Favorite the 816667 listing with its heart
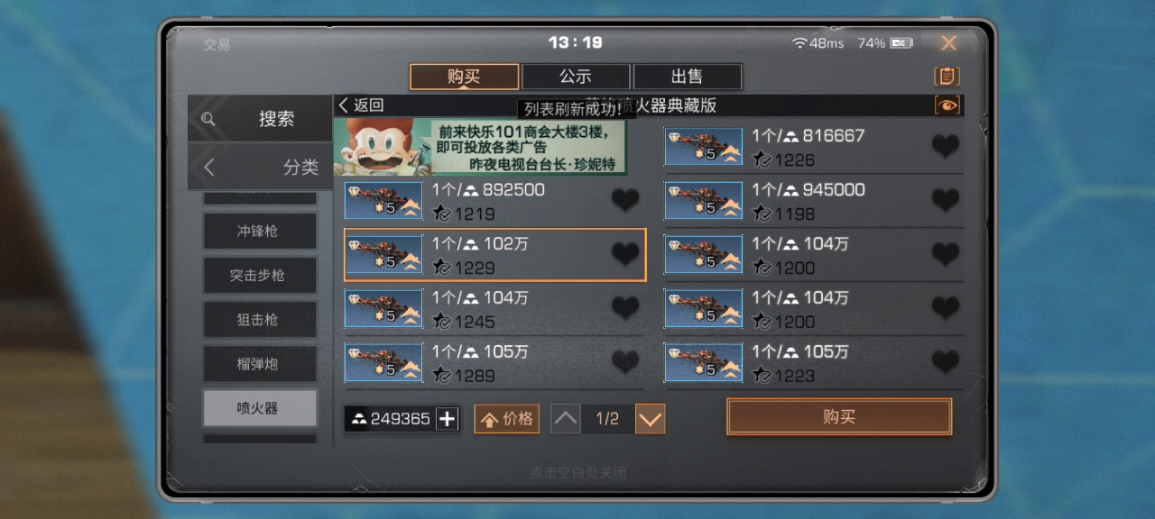This screenshot has width=1155, height=519. (946, 147)
